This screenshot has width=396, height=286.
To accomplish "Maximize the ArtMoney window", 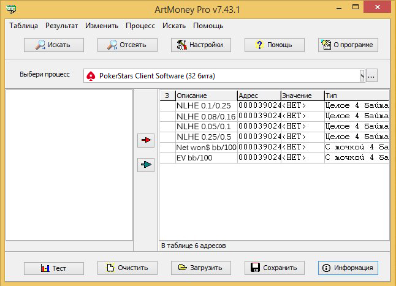I will pyautogui.click(x=356, y=7).
